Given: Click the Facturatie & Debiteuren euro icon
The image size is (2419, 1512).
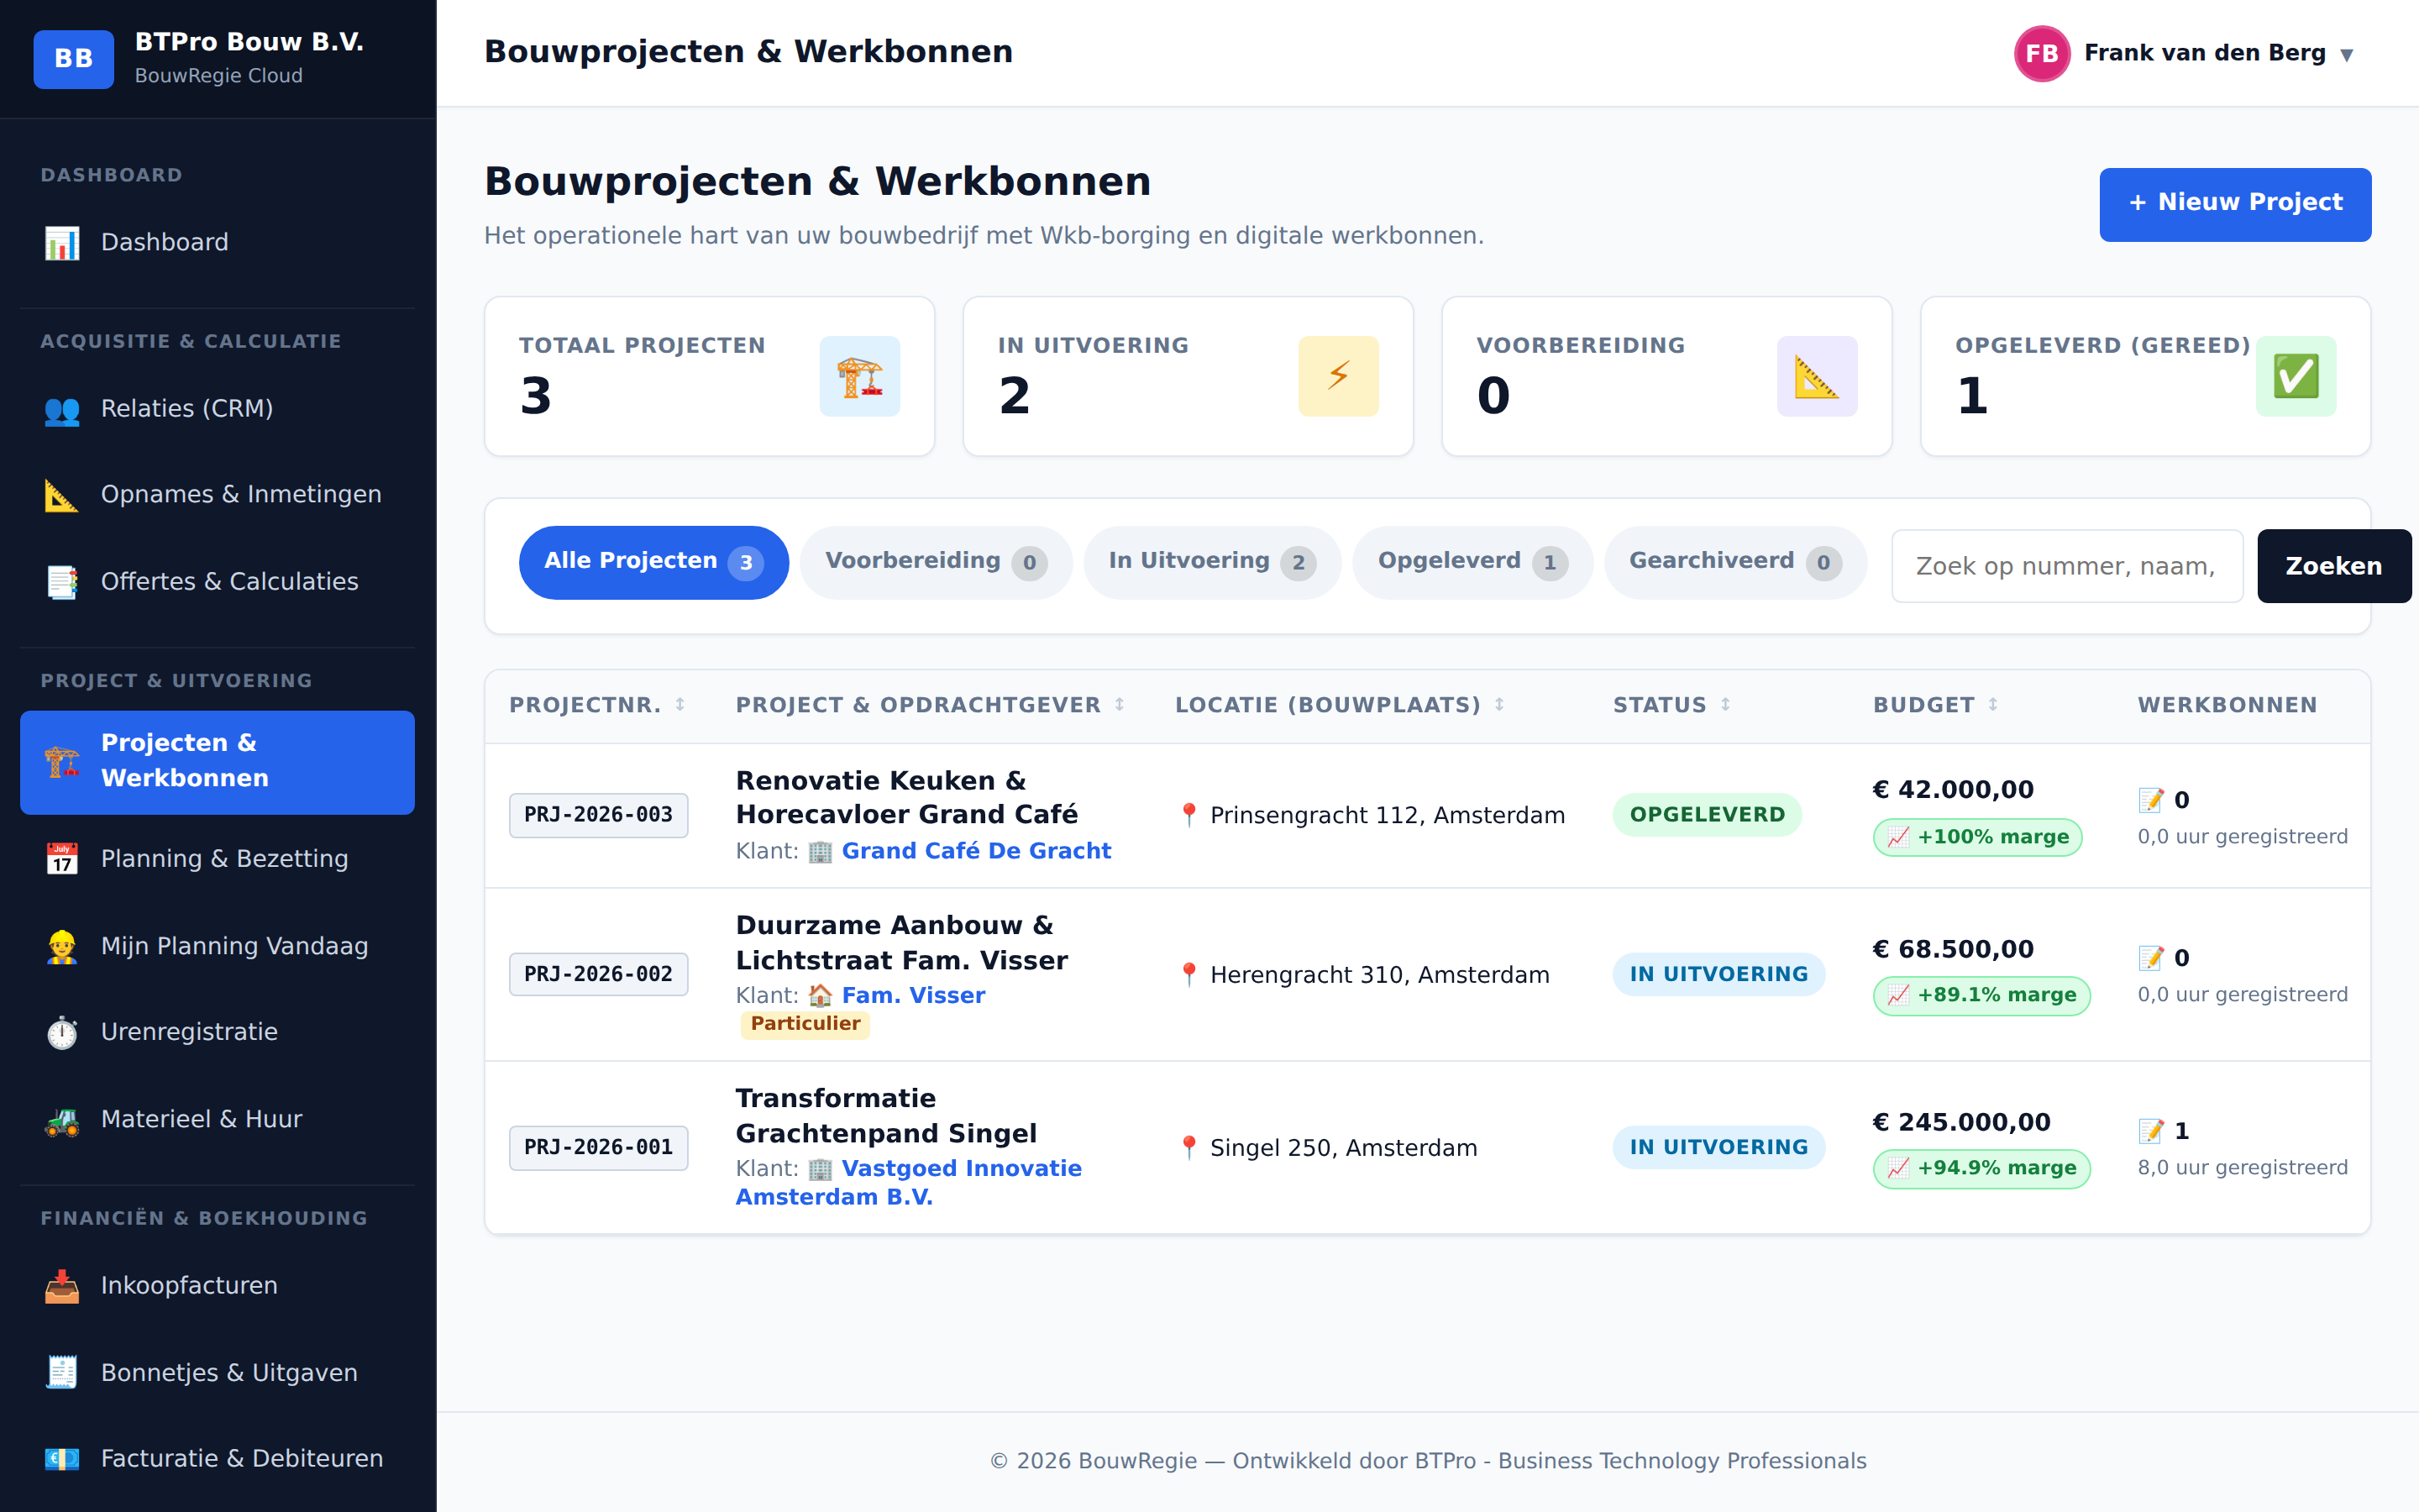Looking at the screenshot, I should pos(62,1459).
